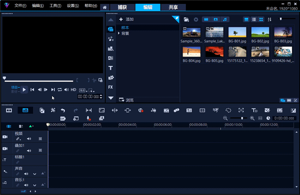
Task: Click the preview volume speaker icon
Action: click(66, 89)
